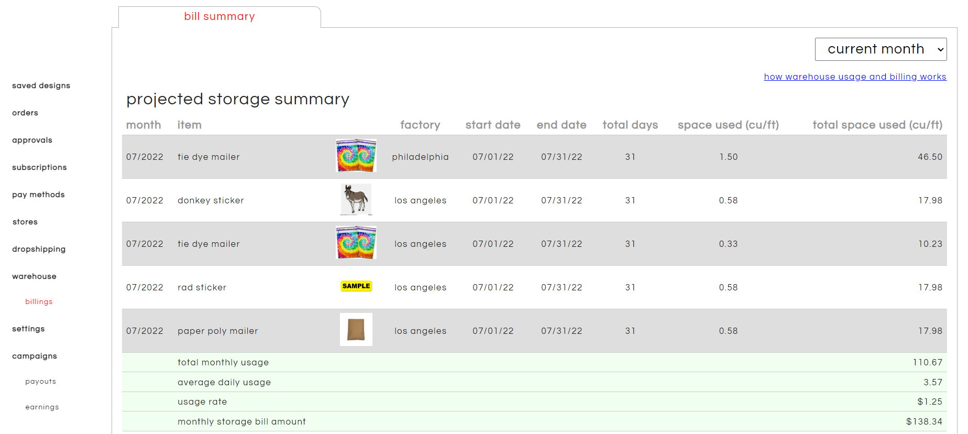Click the donkey sticker item name

coord(211,200)
